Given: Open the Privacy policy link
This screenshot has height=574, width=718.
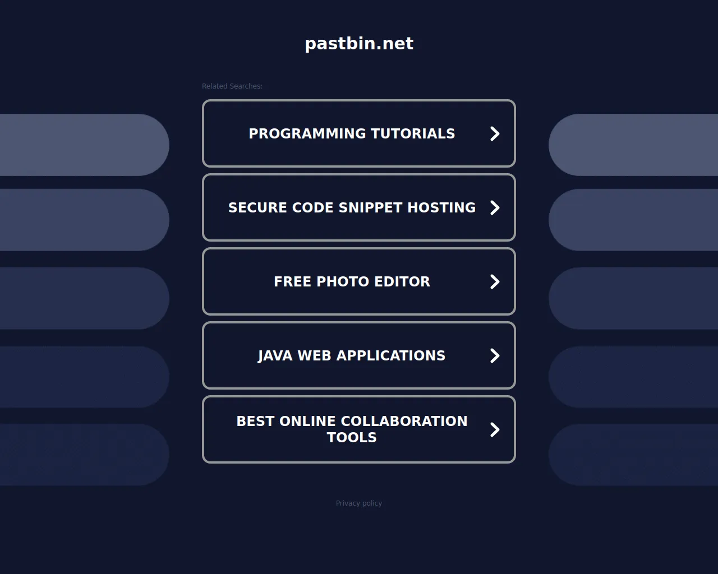Looking at the screenshot, I should point(358,503).
